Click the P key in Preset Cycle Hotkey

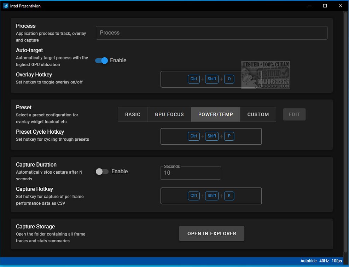[229, 136]
